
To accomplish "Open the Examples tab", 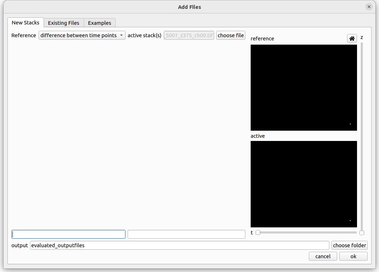I will click(100, 23).
